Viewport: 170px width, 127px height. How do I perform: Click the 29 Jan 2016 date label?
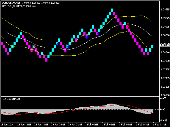(7, 124)
